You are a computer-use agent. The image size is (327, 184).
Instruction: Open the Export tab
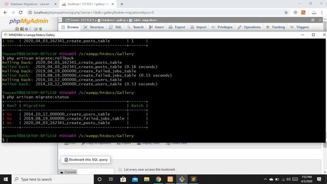(177, 27)
